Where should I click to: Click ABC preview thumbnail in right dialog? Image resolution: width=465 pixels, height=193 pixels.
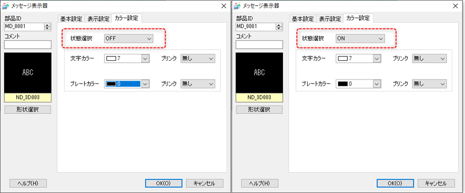pos(259,73)
